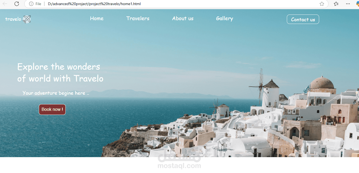Image resolution: width=359 pixels, height=173 pixels.
Task: Click the colorful icon at the toolbar's far right
Action: pyautogui.click(x=357, y=4)
